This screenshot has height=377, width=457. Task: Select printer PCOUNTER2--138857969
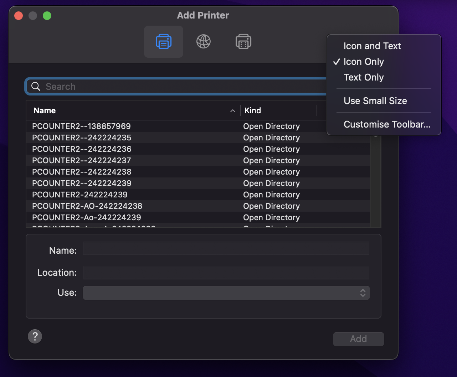(81, 126)
